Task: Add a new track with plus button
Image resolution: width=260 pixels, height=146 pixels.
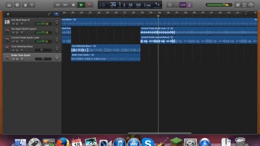Action: pyautogui.click(x=8, y=14)
